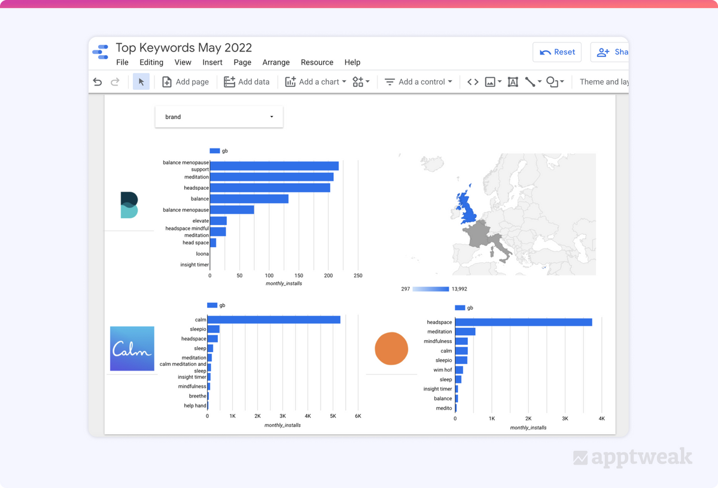Open the Help menu
The width and height of the screenshot is (718, 488).
point(352,62)
